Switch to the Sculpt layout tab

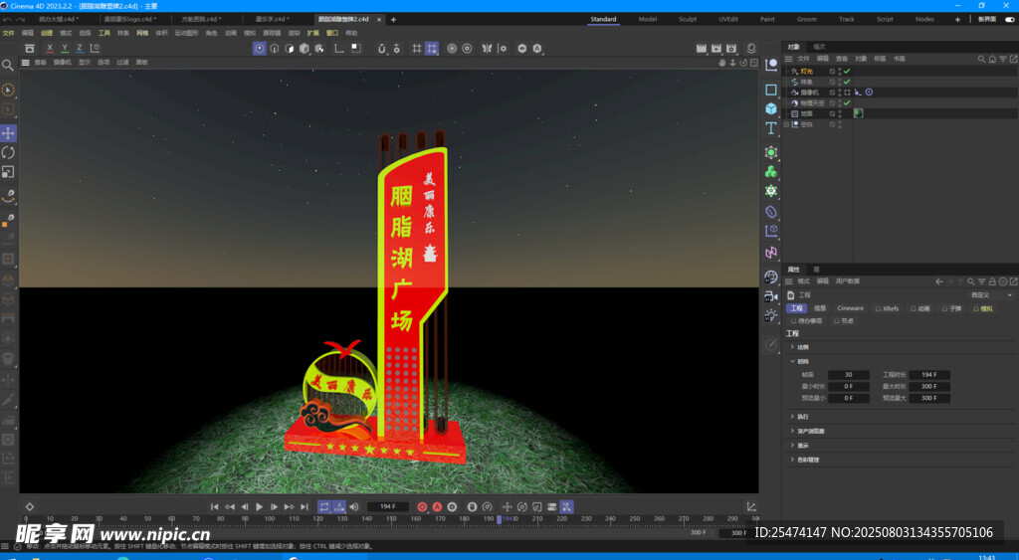point(688,19)
